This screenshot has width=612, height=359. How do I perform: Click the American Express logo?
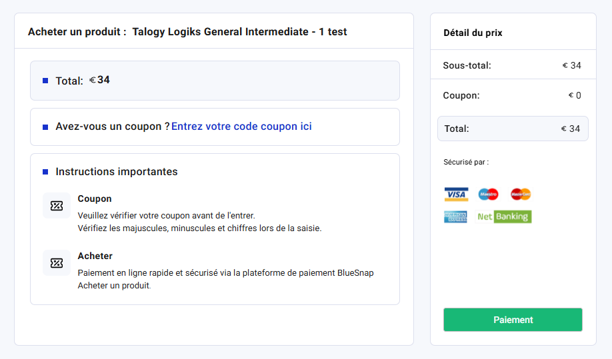[456, 216]
